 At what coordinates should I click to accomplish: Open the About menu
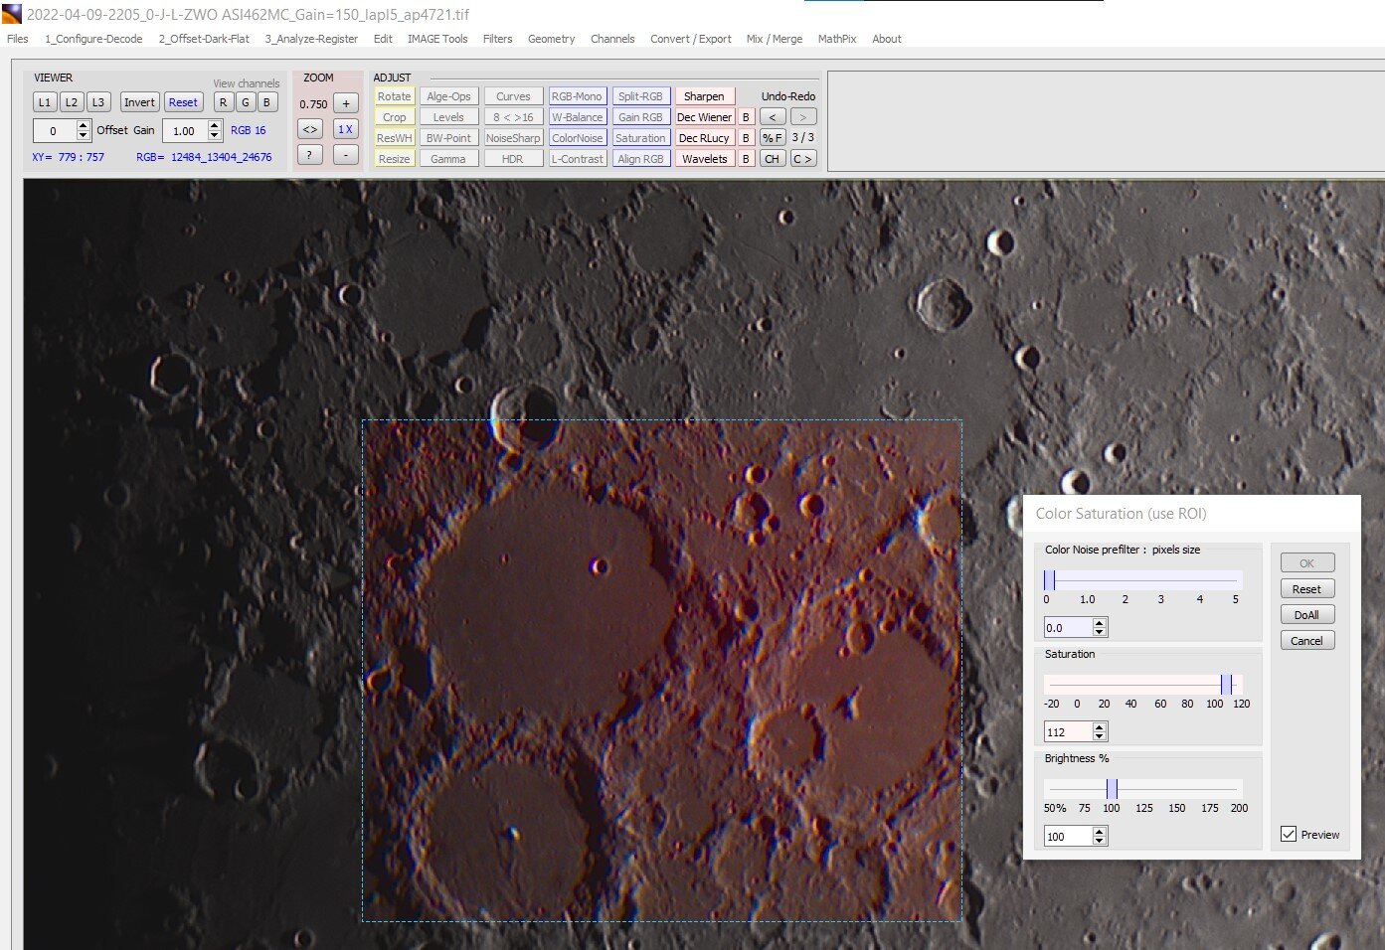(887, 39)
